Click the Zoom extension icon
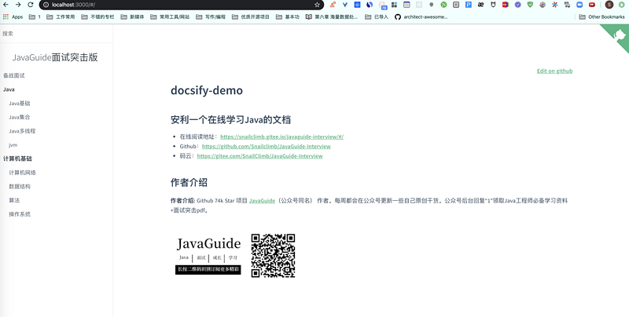Image resolution: width=629 pixels, height=317 pixels. coord(579,5)
